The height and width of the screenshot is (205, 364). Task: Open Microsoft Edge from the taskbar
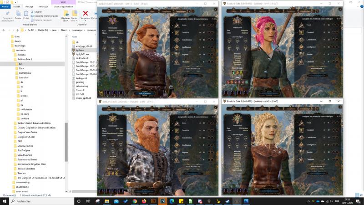click(172, 201)
